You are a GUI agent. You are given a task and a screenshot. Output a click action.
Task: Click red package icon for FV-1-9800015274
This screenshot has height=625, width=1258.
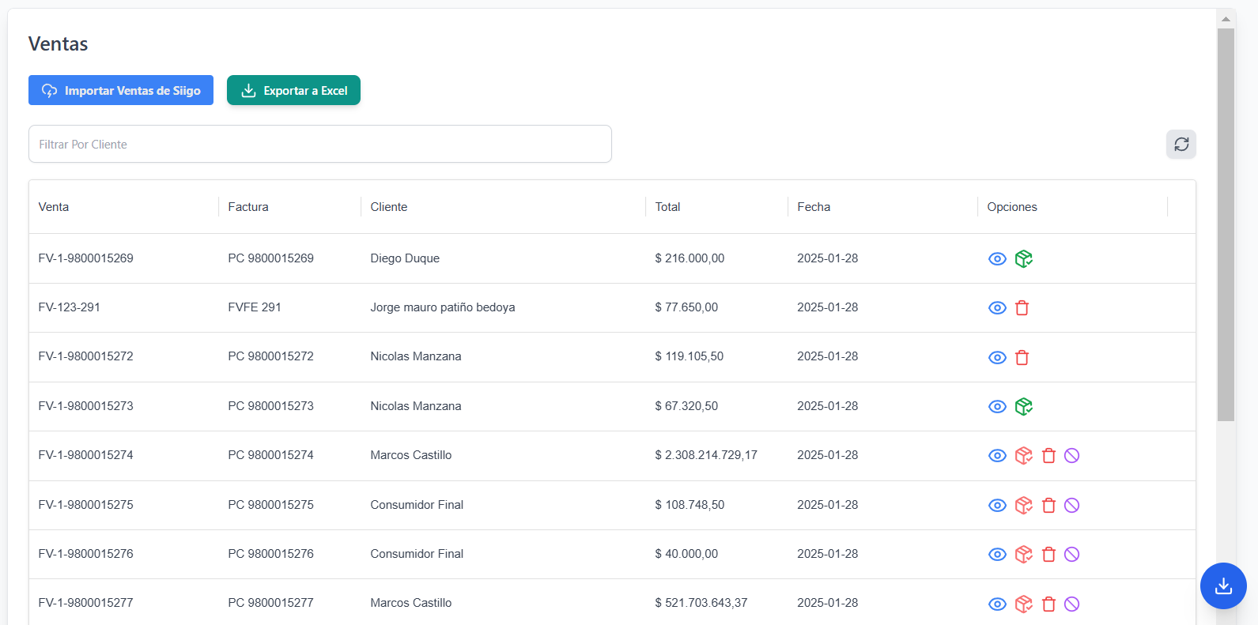pos(1024,456)
